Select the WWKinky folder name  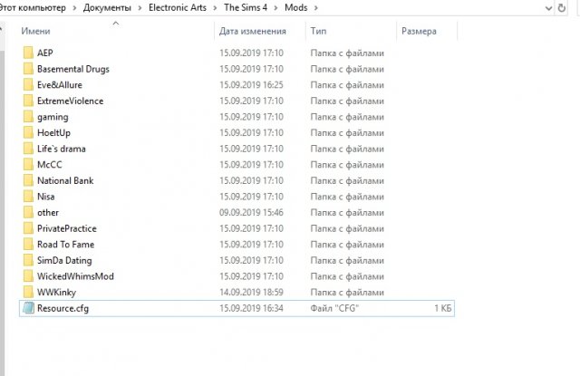coord(56,292)
